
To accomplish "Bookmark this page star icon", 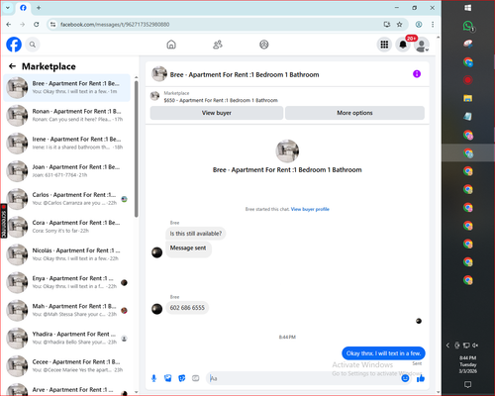I will pos(399,24).
